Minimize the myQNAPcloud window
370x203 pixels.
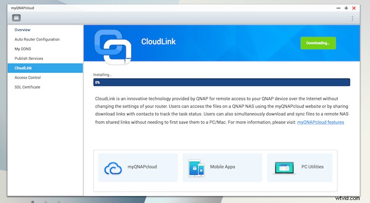338,8
